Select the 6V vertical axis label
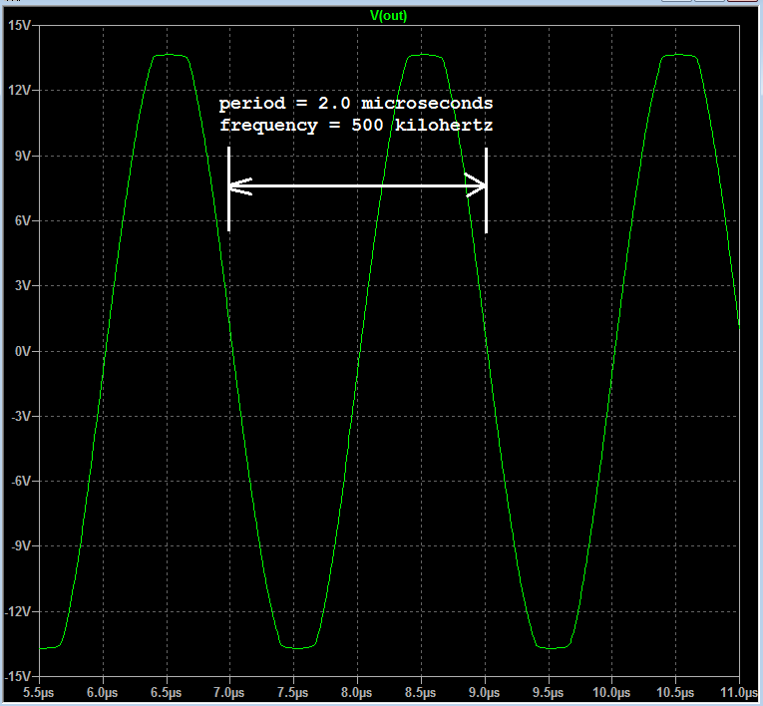The image size is (763, 706). pos(22,221)
